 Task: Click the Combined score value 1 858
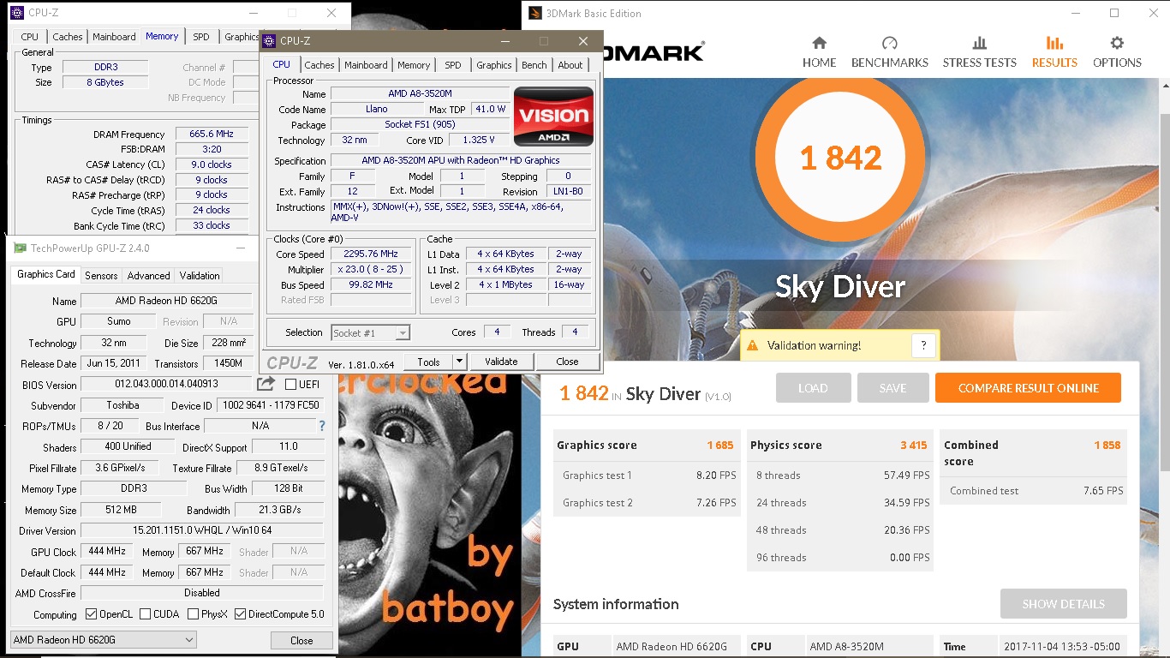click(x=1107, y=446)
